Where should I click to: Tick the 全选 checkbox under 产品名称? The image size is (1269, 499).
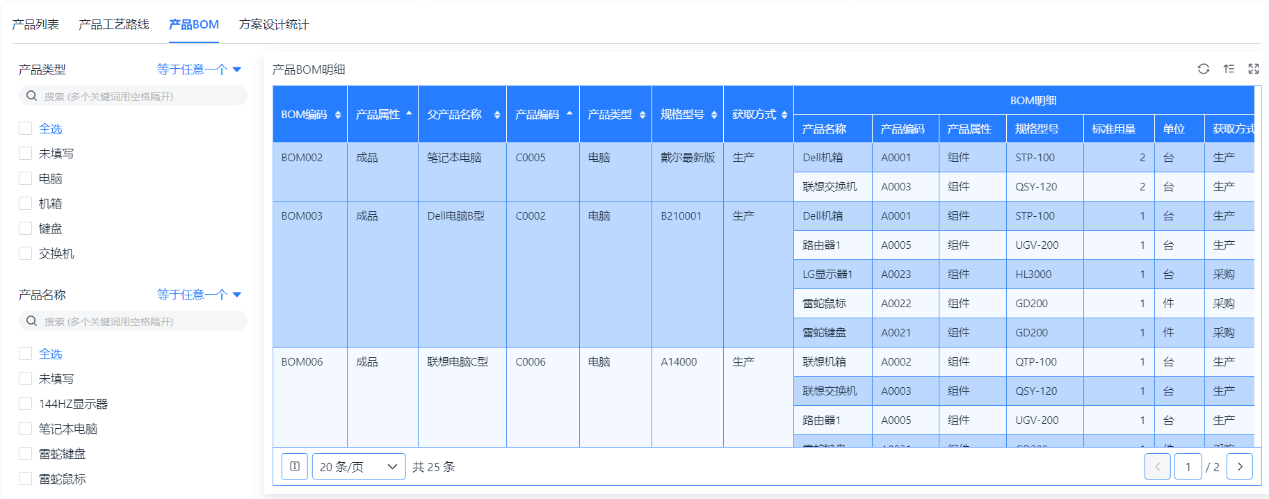point(26,354)
